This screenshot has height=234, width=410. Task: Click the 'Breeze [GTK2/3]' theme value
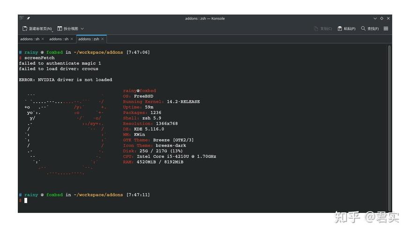173,140
